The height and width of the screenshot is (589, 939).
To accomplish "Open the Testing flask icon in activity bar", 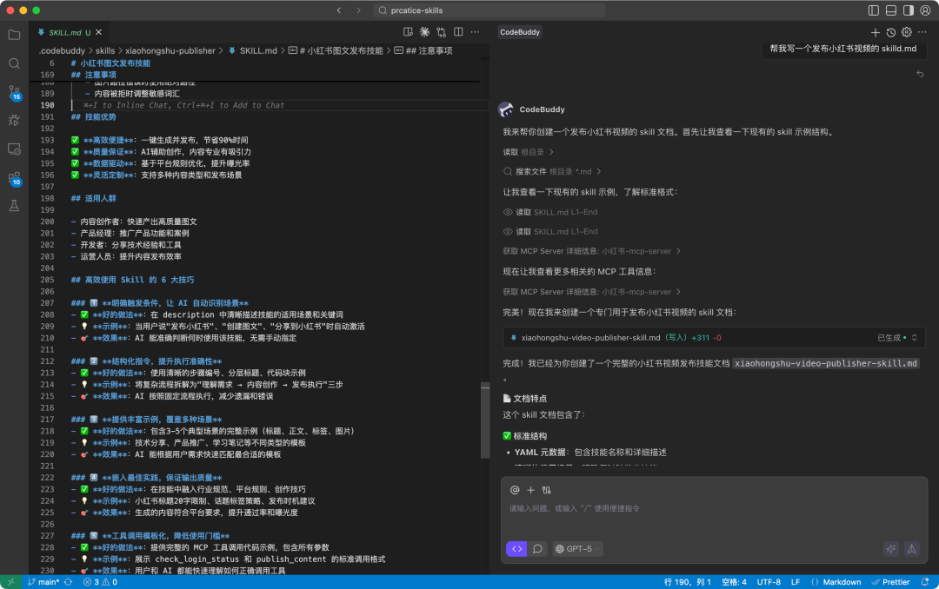I will pyautogui.click(x=15, y=206).
